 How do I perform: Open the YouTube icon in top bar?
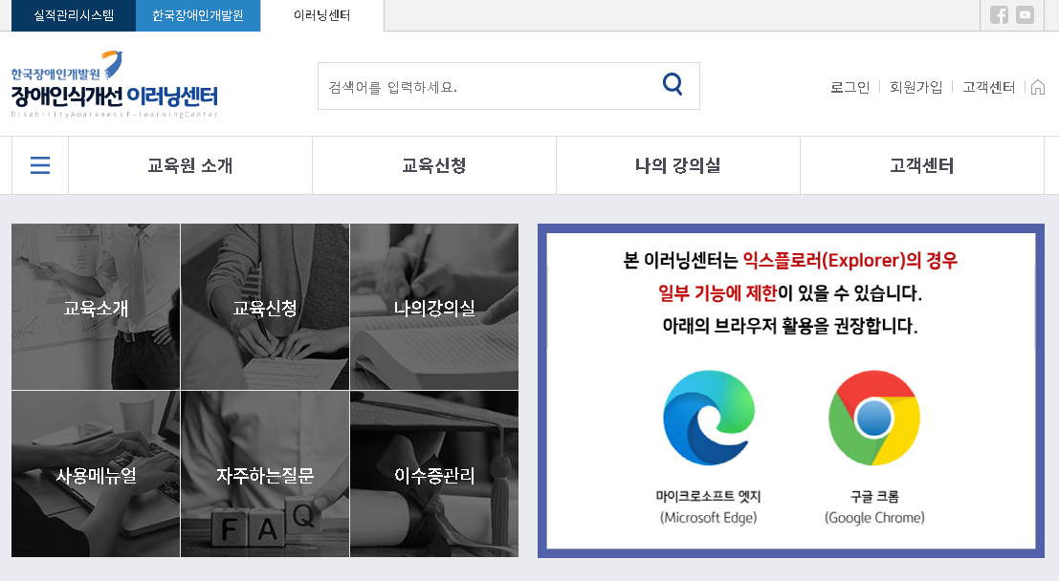point(1025,13)
